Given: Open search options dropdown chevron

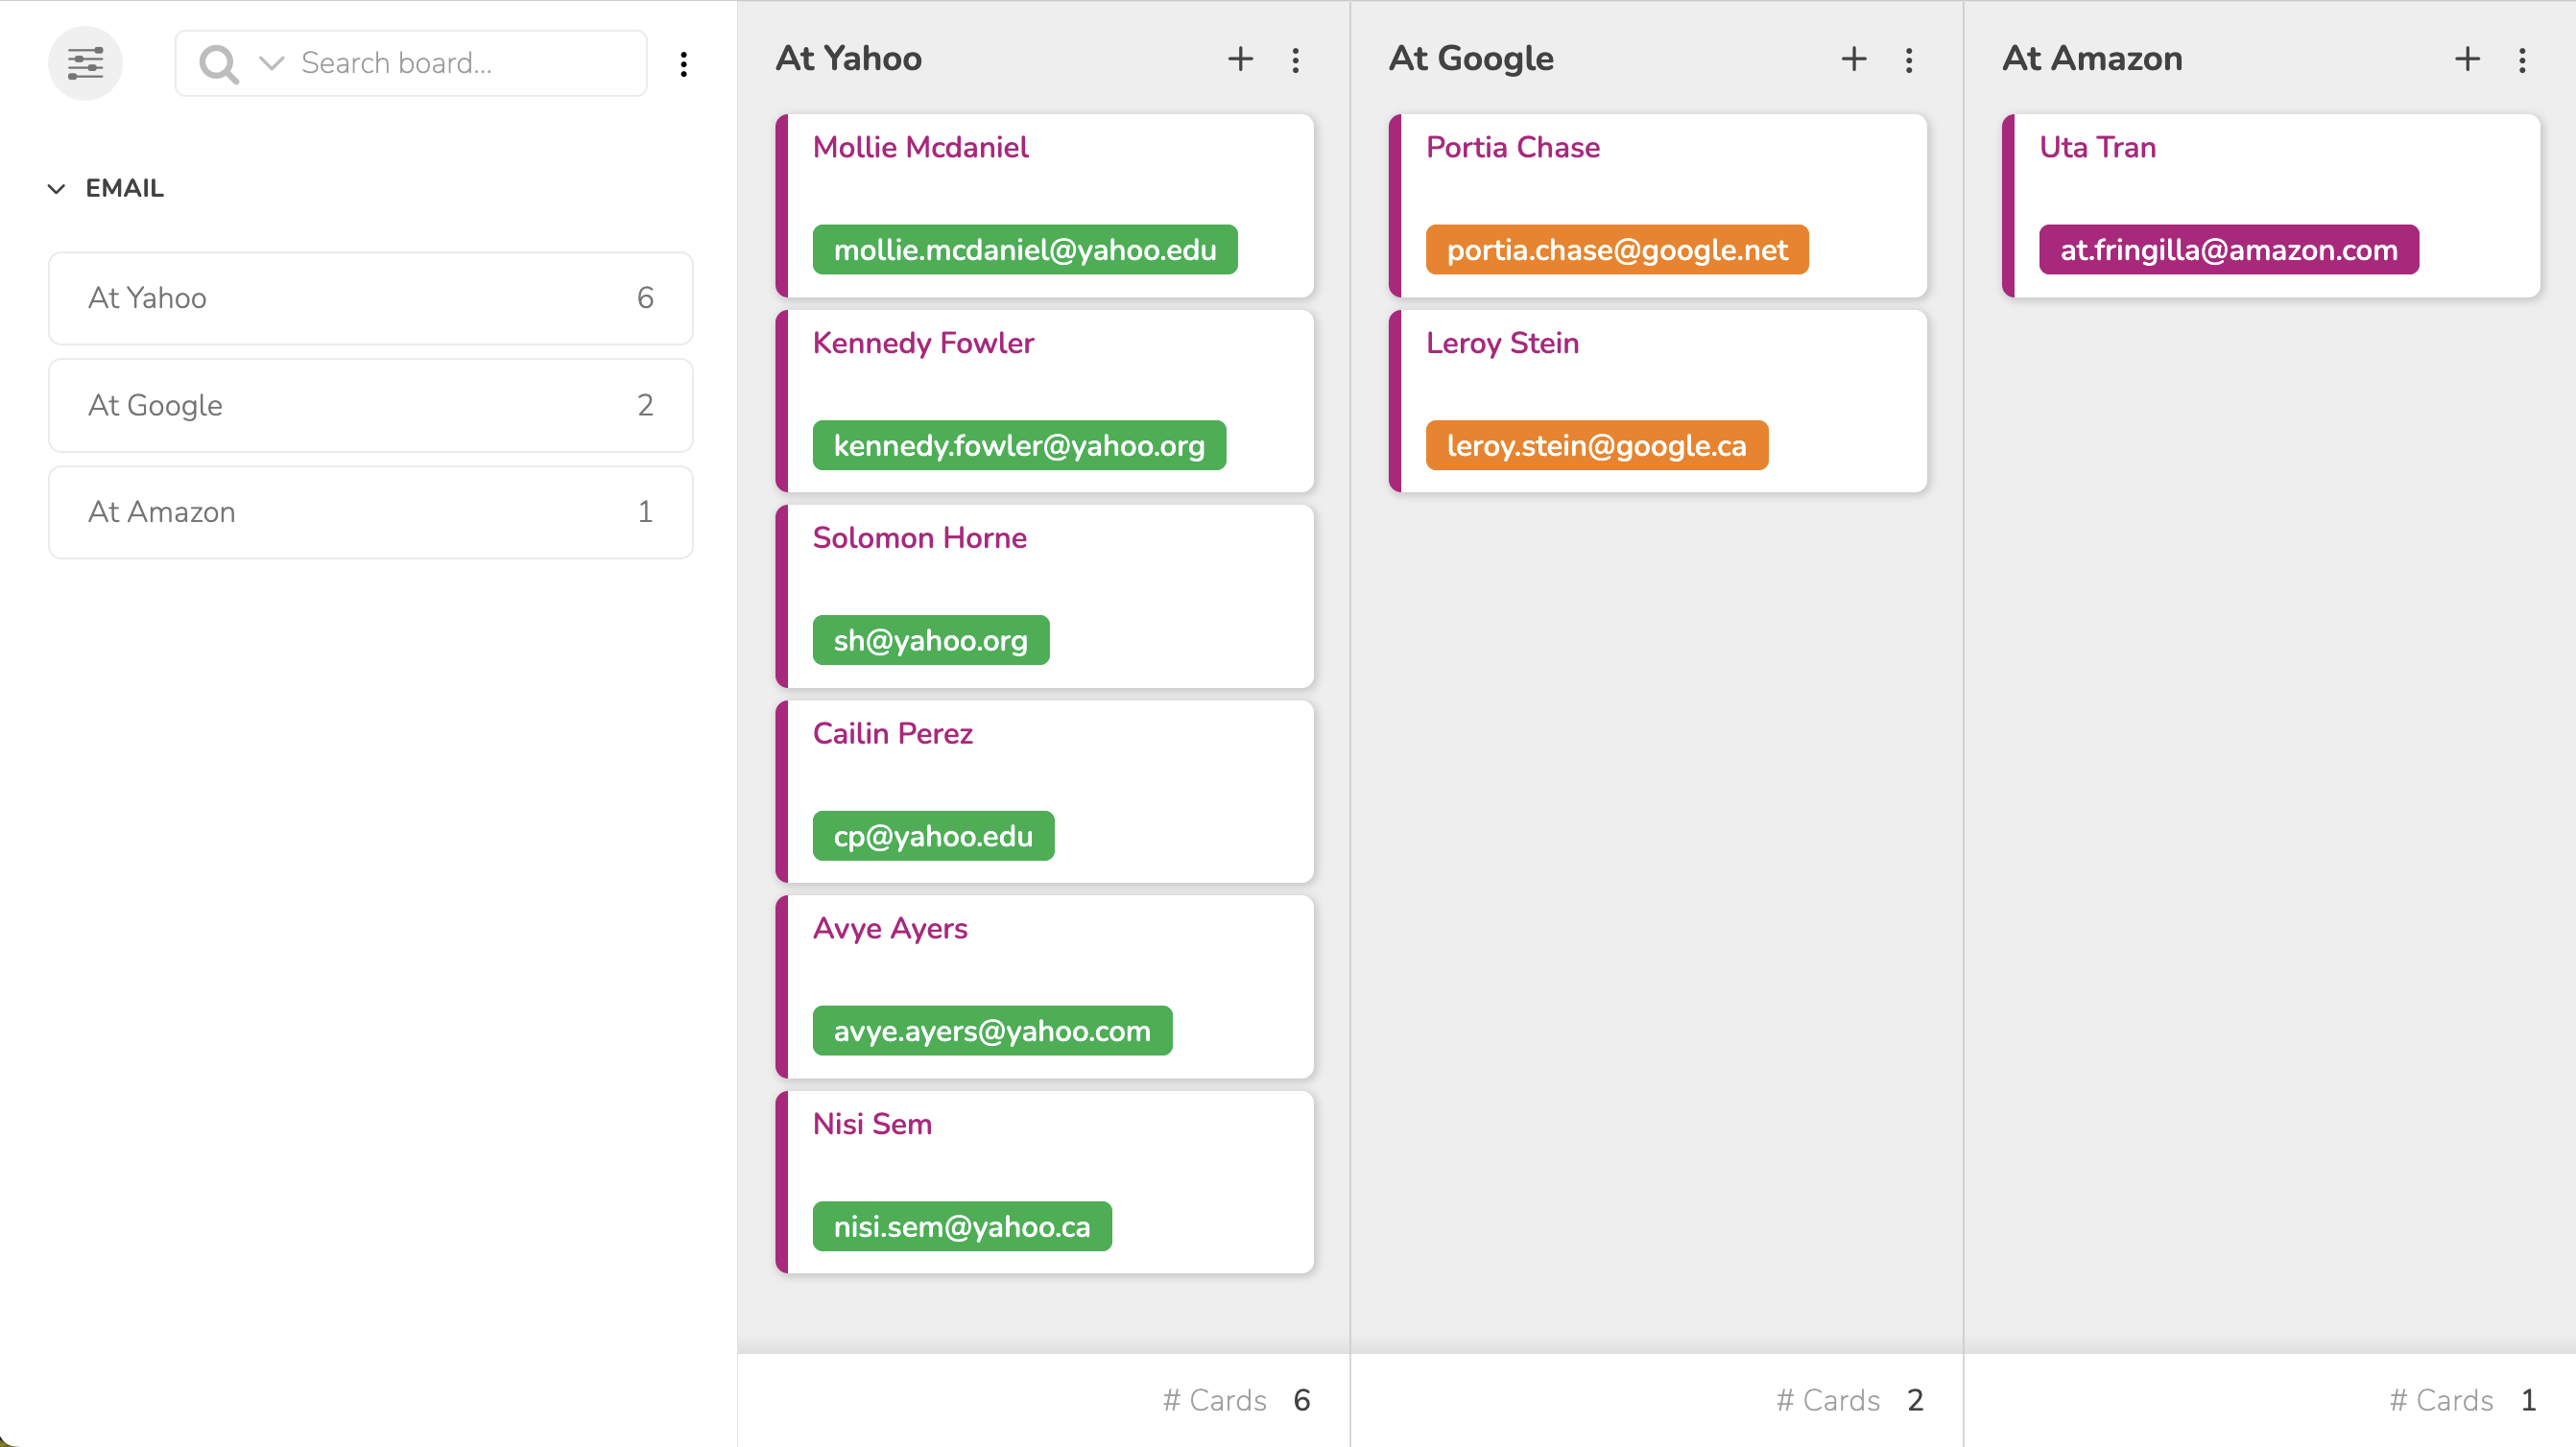Looking at the screenshot, I should [271, 63].
